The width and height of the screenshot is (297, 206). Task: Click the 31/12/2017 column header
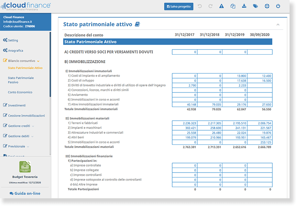point(184,35)
